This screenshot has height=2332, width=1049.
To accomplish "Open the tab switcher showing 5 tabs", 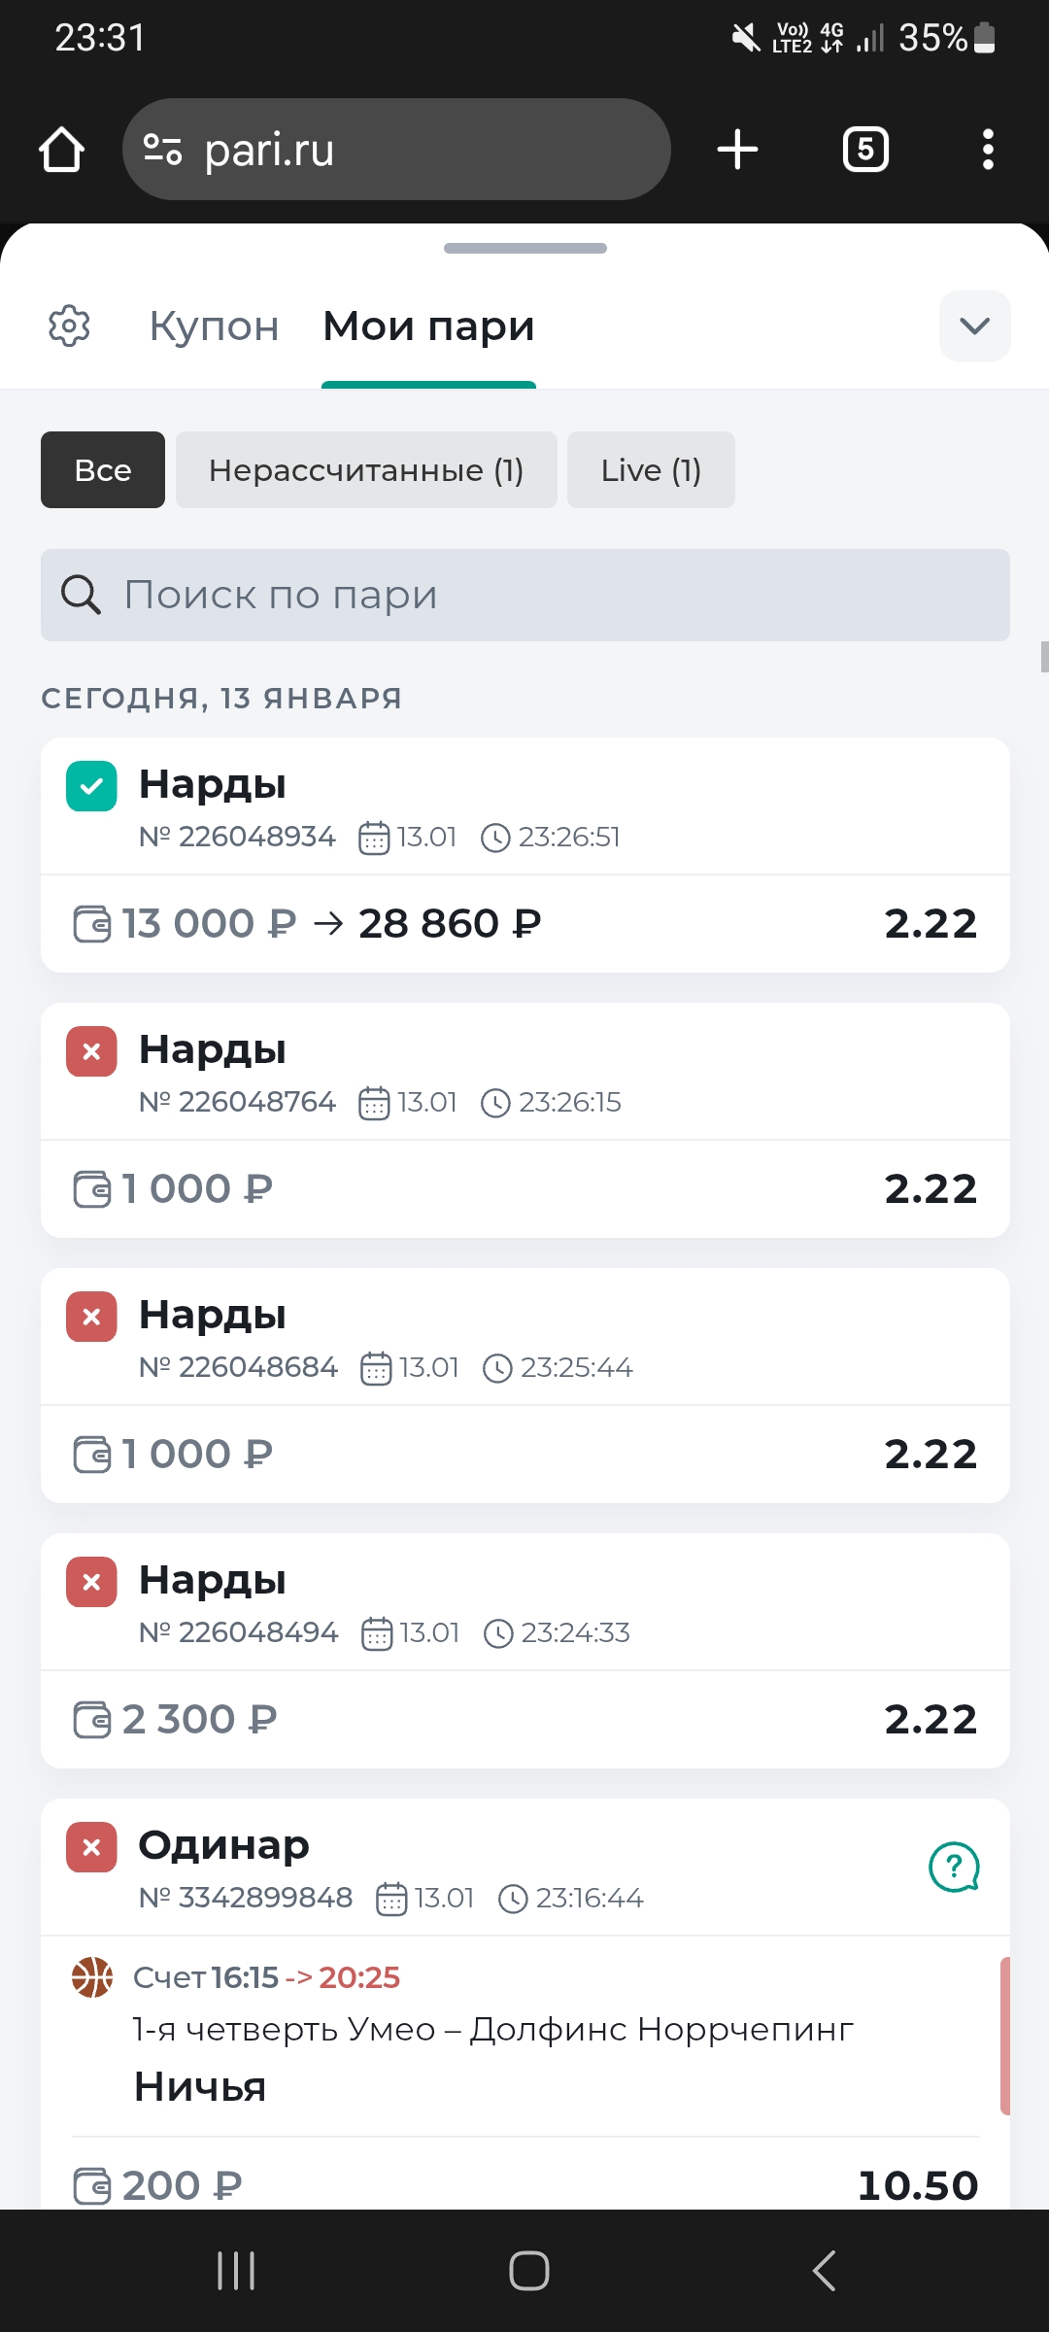I will click(865, 150).
